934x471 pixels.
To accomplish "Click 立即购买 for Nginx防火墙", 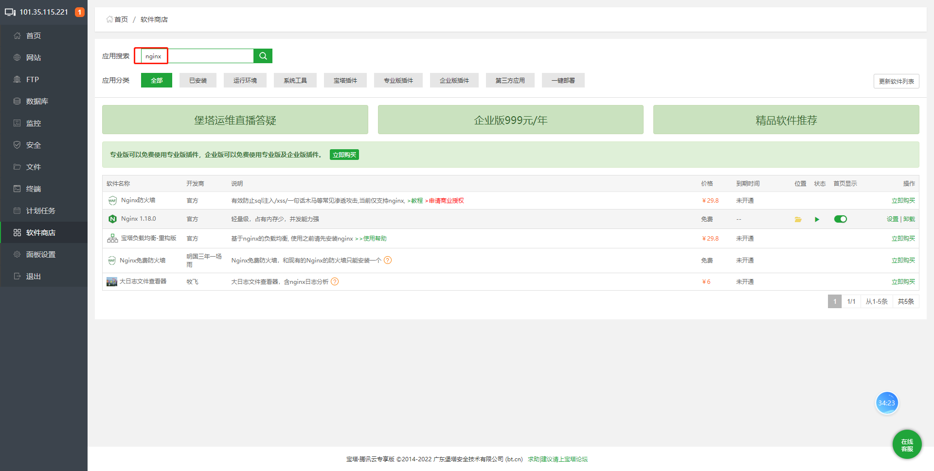I will click(903, 200).
